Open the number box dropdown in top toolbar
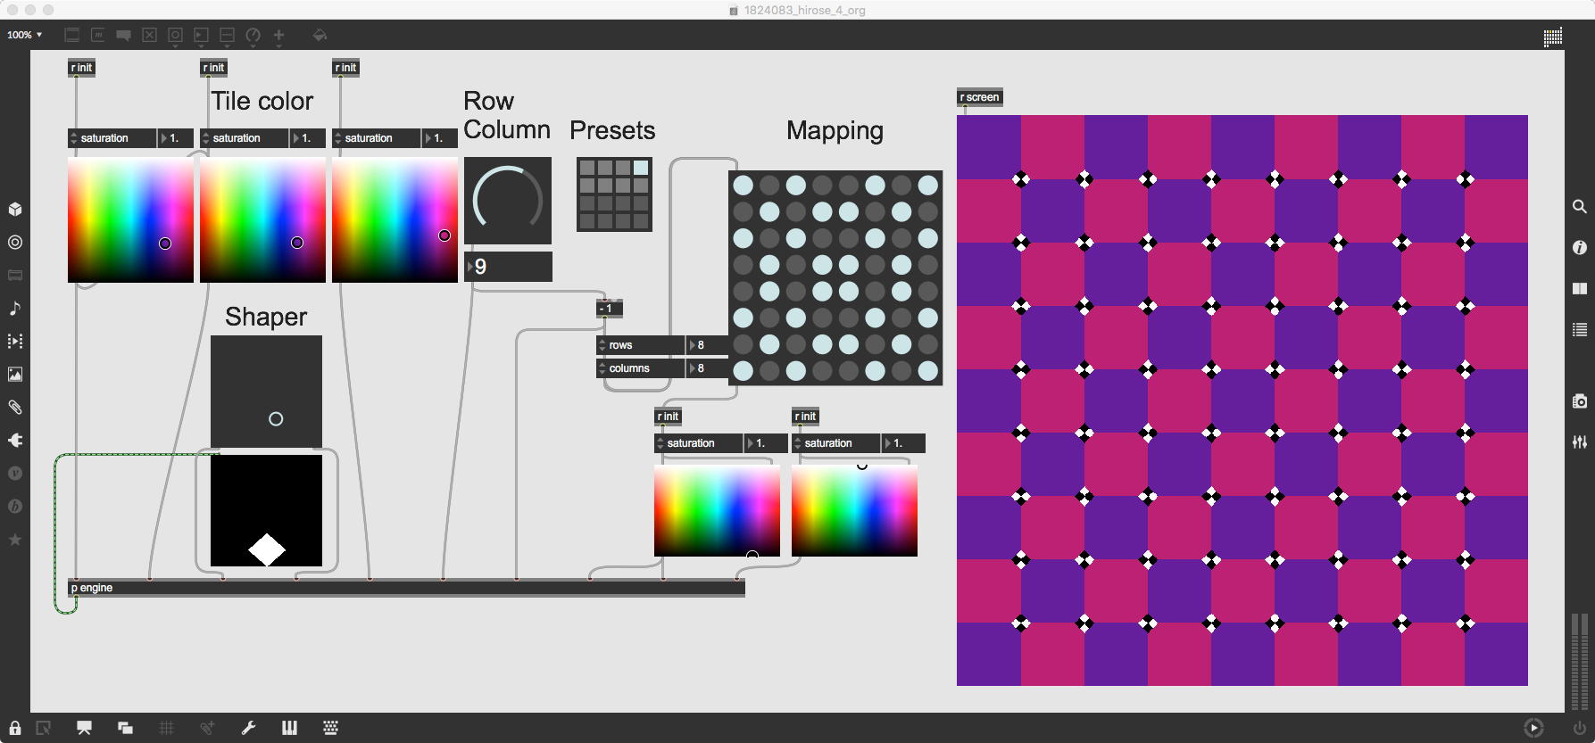The height and width of the screenshot is (743, 1595). click(201, 36)
